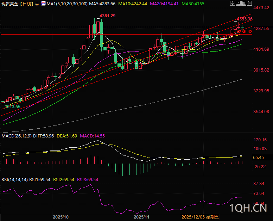273x221 pixels.
Task: Click the crosshair grid icon at top right
Action: pos(233,3)
